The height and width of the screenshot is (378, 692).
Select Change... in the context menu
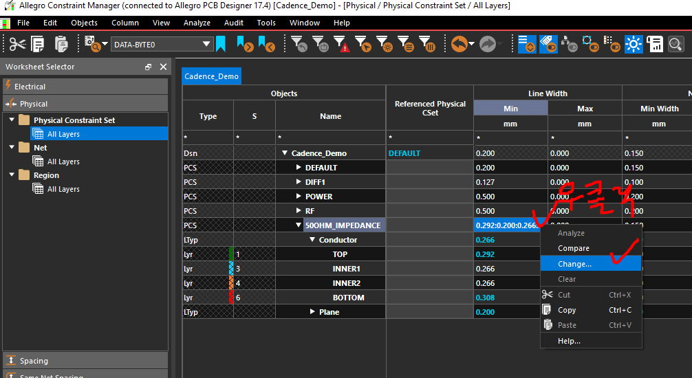(590, 264)
